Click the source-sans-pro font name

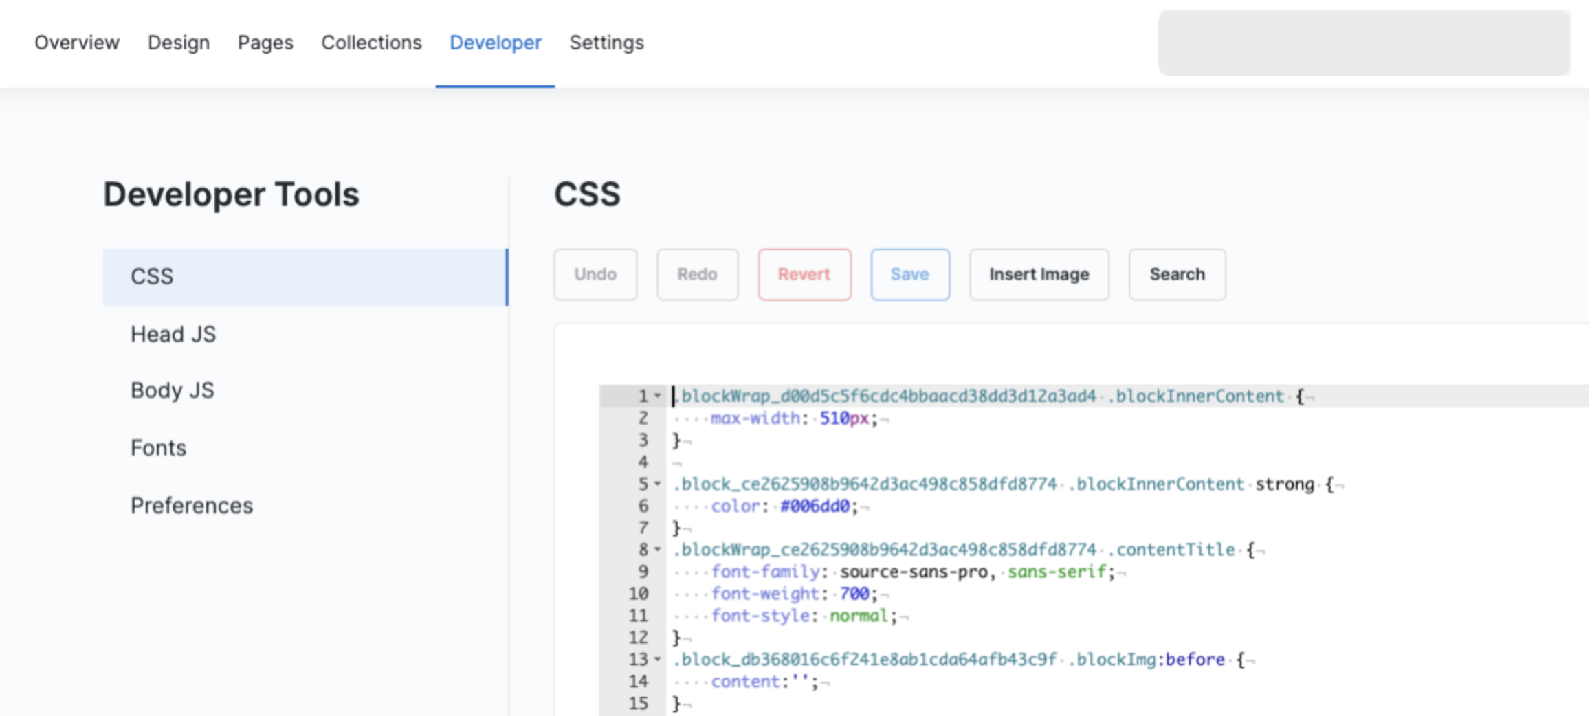coord(914,572)
